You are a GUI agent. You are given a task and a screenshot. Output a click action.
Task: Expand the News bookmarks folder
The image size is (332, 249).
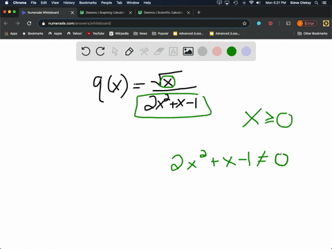point(140,33)
